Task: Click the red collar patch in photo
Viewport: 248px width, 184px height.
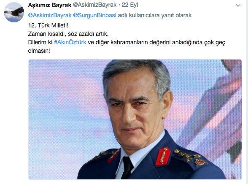Action: [x=163, y=156]
